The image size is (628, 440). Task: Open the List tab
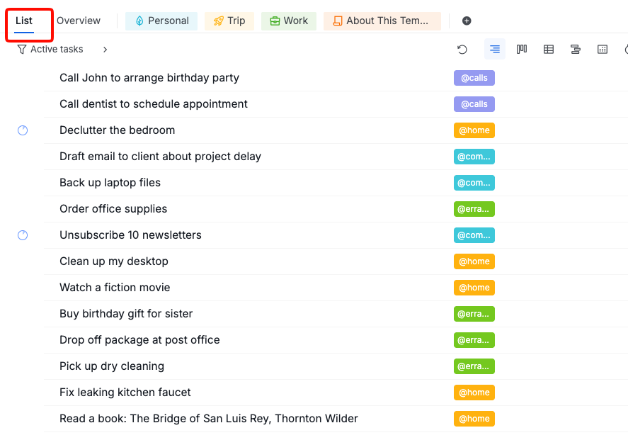(24, 21)
